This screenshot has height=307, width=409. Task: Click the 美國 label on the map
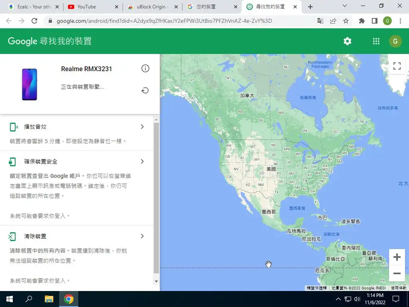tap(271, 169)
